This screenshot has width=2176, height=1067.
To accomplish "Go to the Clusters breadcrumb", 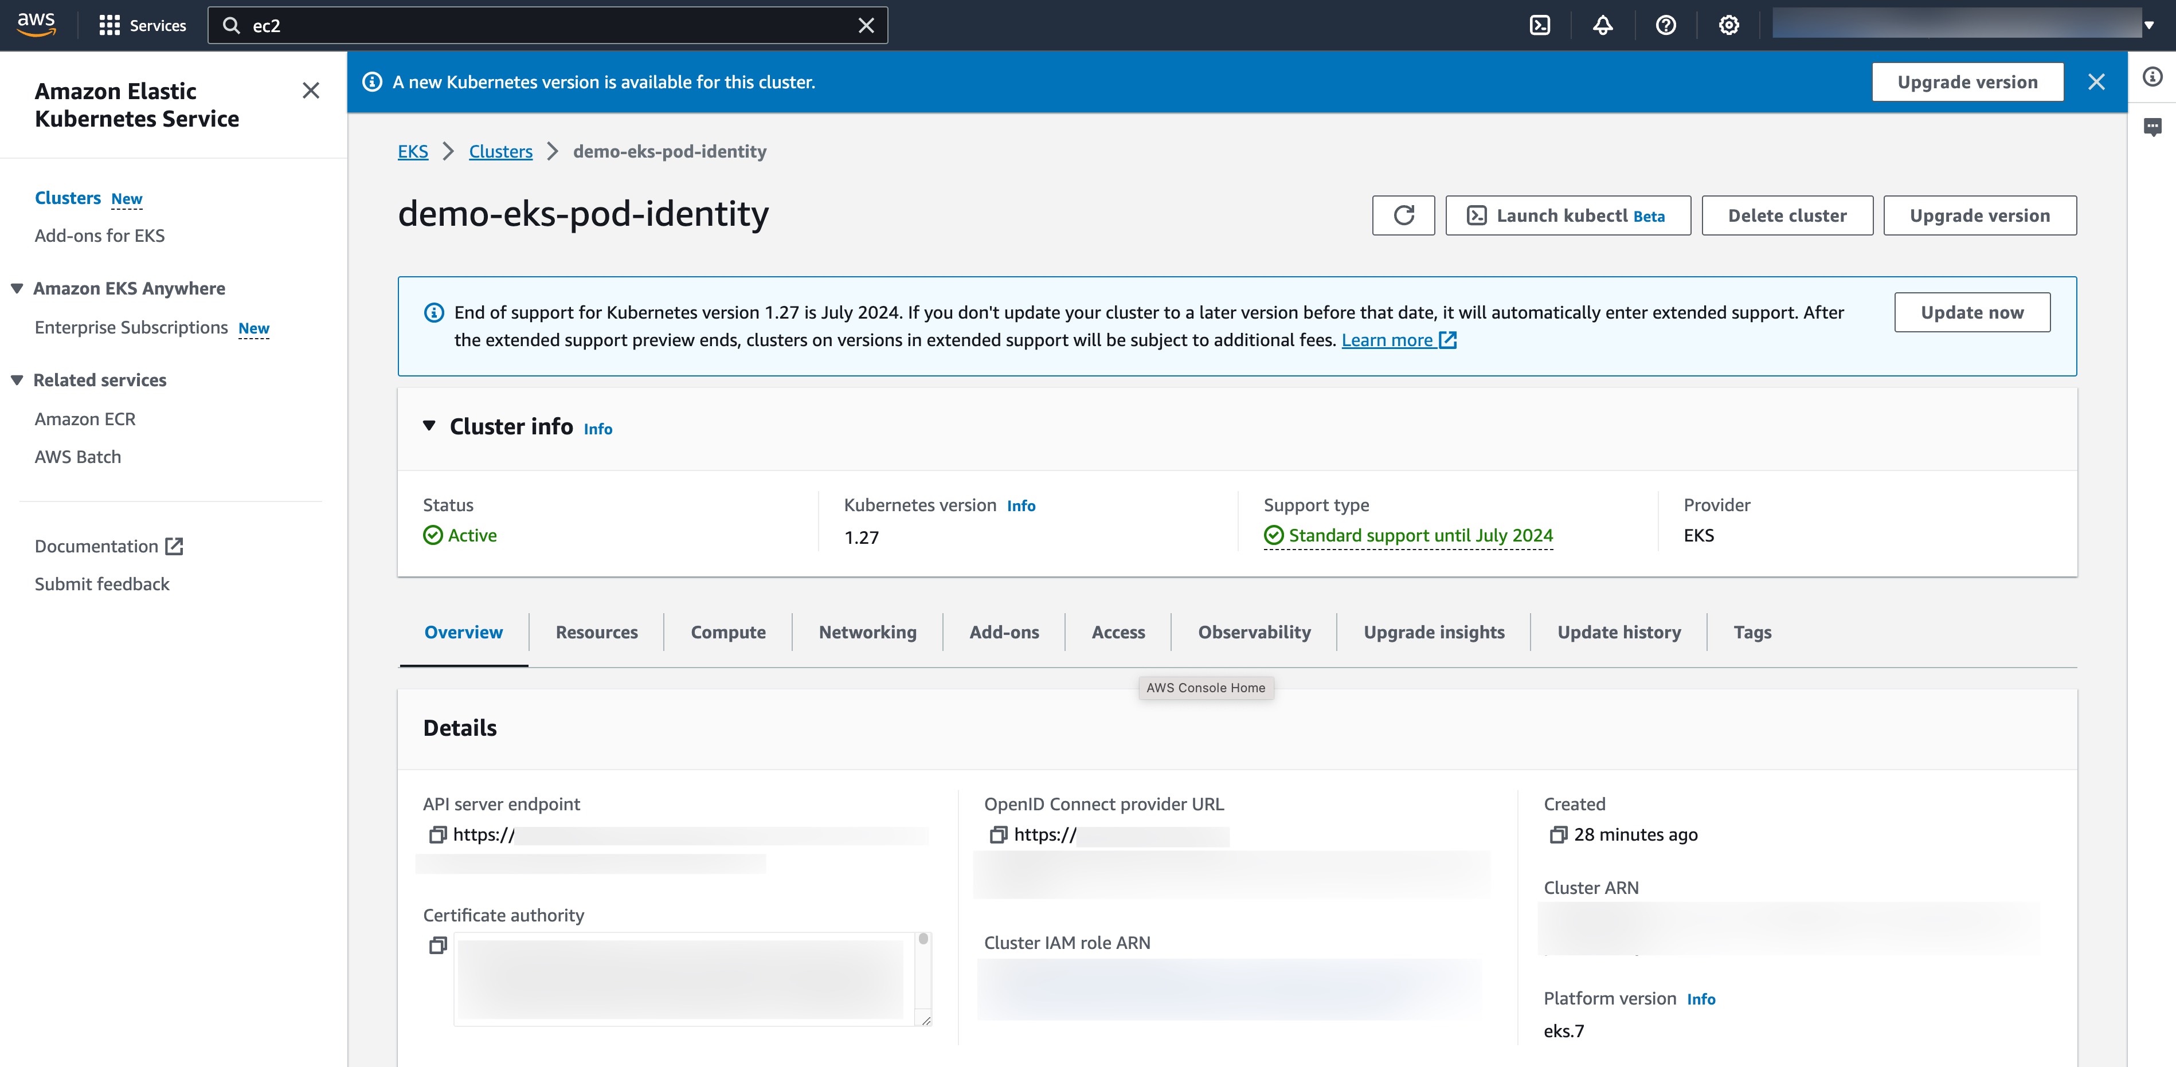I will [501, 151].
